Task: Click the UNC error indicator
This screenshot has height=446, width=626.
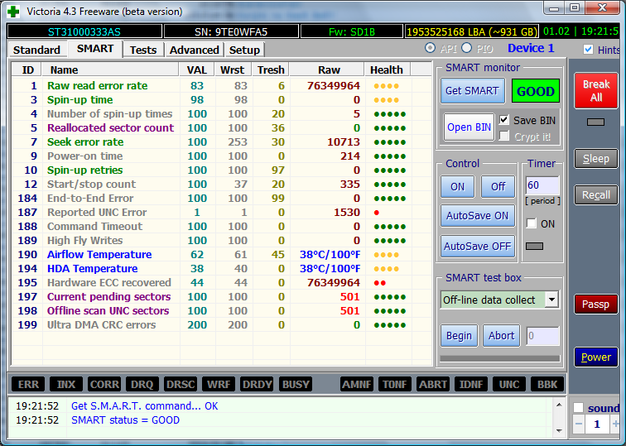Action: pos(509,384)
